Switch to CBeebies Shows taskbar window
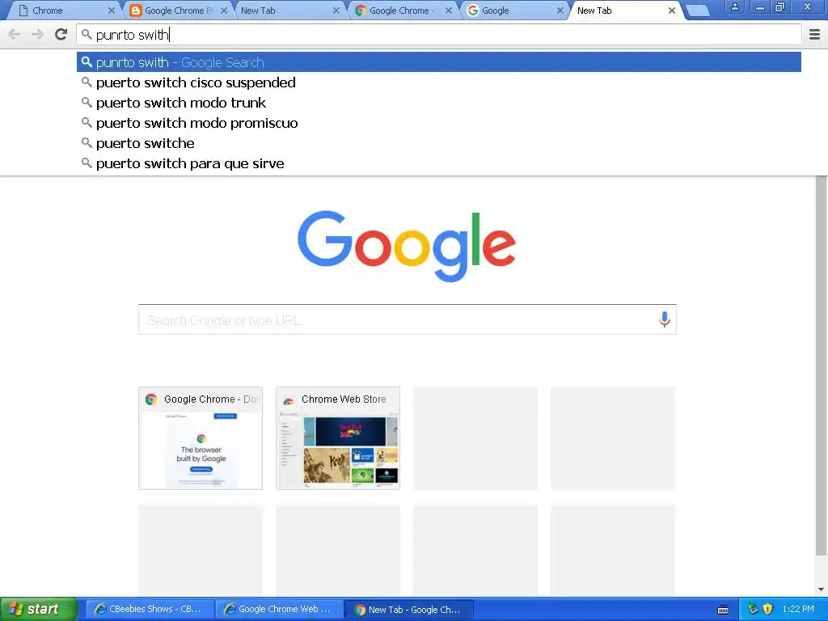The width and height of the screenshot is (828, 621). pyautogui.click(x=150, y=610)
